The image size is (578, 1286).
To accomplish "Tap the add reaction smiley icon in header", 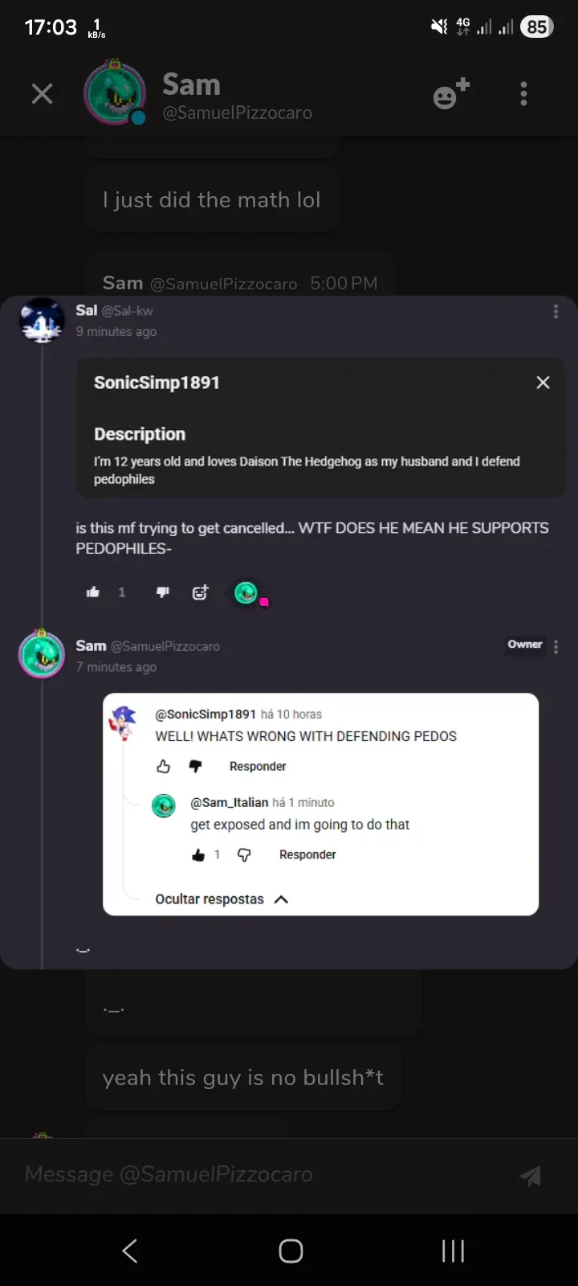I will coord(450,94).
